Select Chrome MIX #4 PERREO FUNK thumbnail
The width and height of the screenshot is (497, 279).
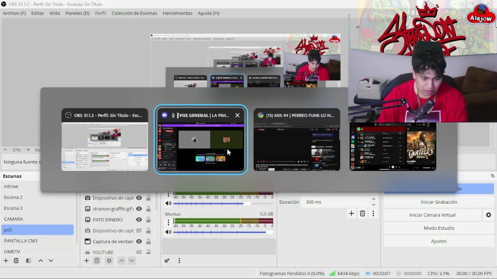click(297, 139)
